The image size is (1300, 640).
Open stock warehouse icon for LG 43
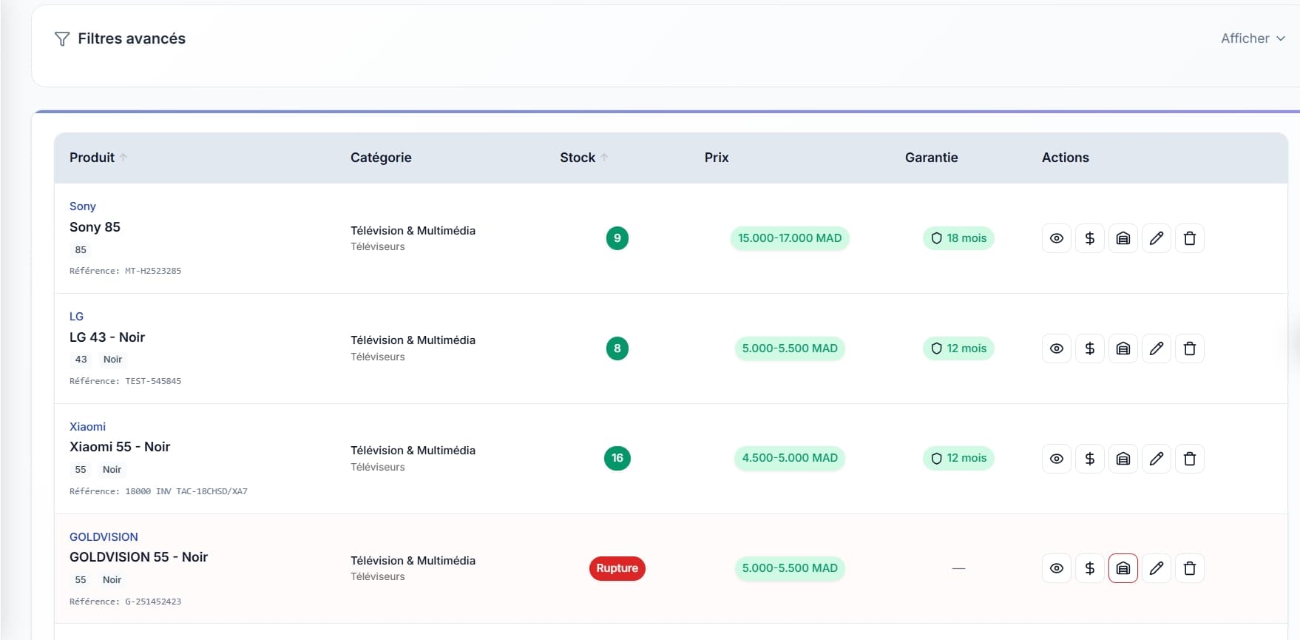click(1123, 348)
